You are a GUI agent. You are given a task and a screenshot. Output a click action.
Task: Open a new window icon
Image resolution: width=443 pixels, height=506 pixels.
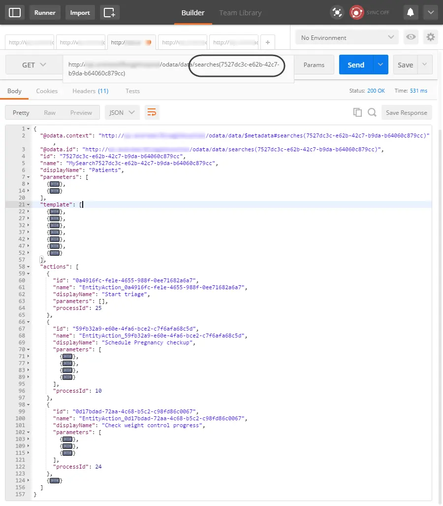pos(109,13)
